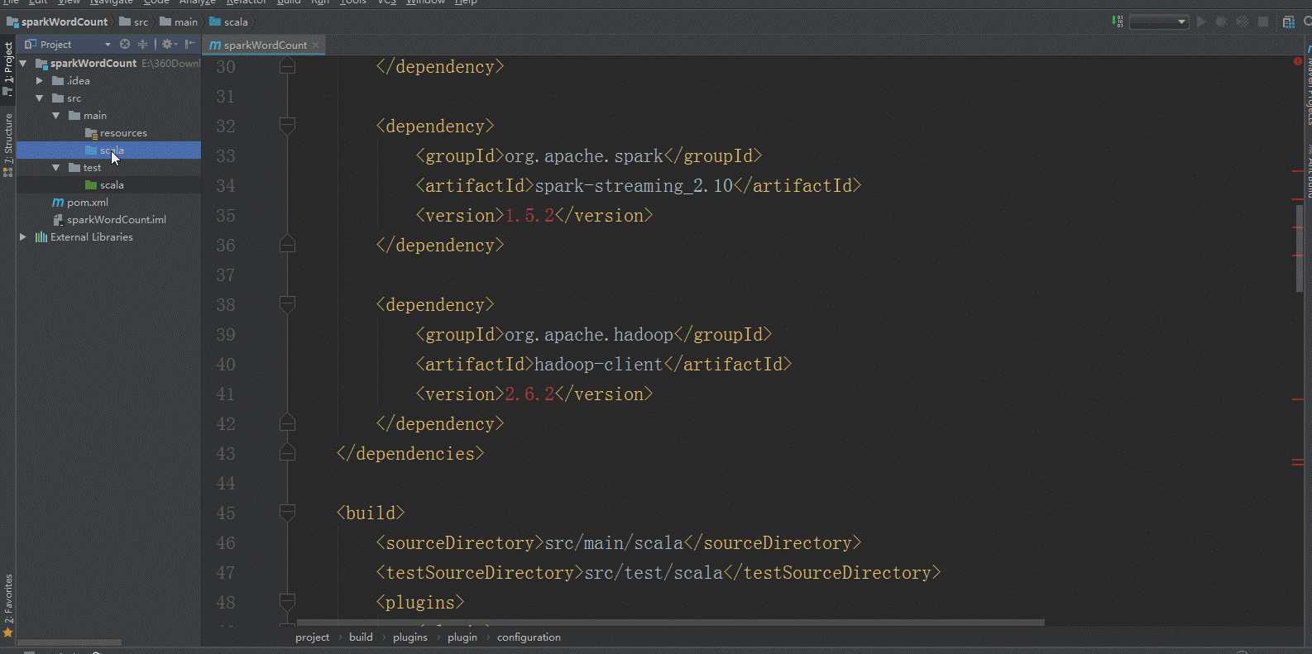The image size is (1312, 654).
Task: Click the editor vertical scrollbar thumb
Action: (x=1300, y=248)
